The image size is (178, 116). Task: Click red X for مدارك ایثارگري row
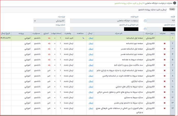coord(165,81)
